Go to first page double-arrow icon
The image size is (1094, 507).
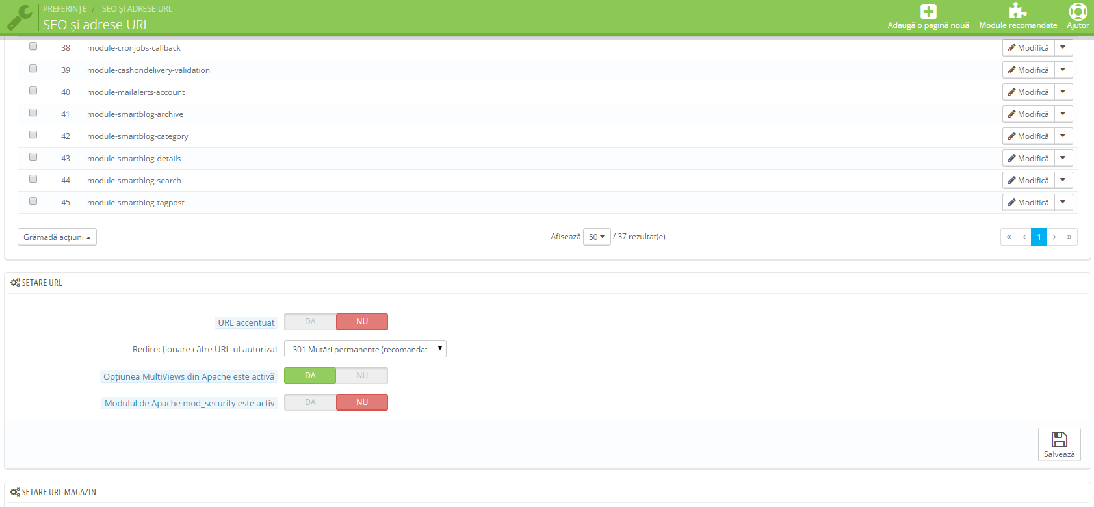pos(1009,237)
